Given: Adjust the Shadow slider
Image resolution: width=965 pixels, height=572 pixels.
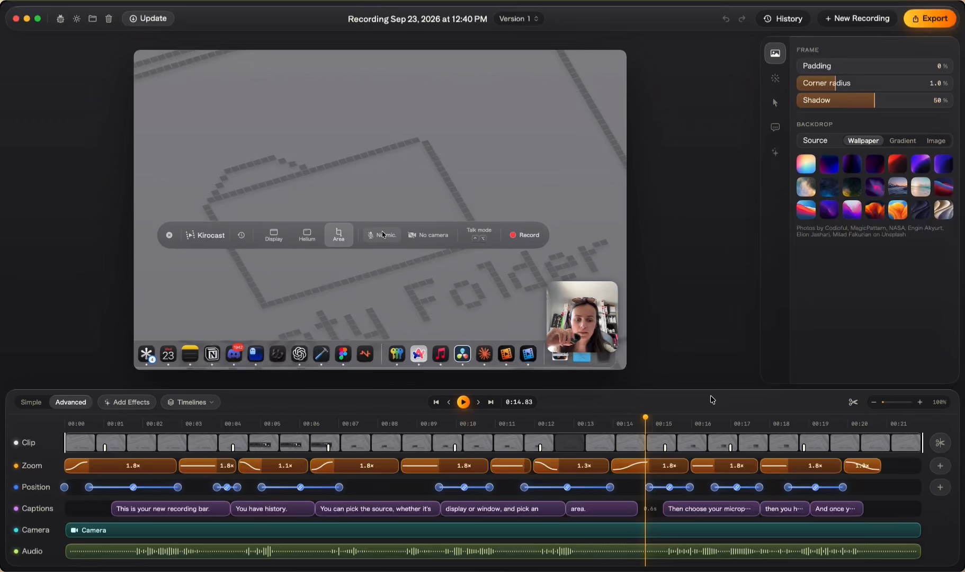Looking at the screenshot, I should [874, 100].
